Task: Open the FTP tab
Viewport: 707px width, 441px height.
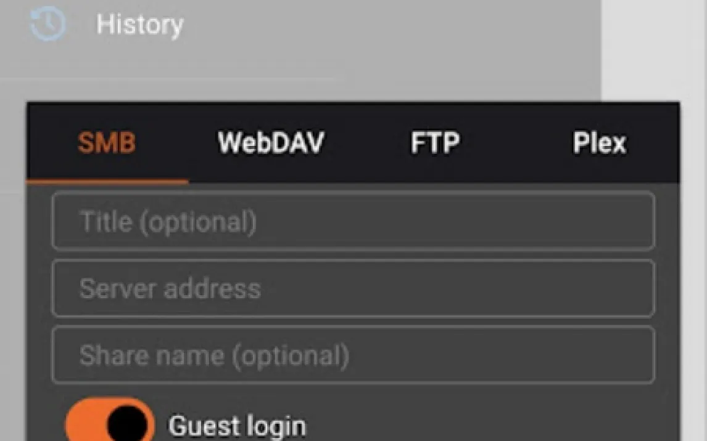Action: point(435,144)
